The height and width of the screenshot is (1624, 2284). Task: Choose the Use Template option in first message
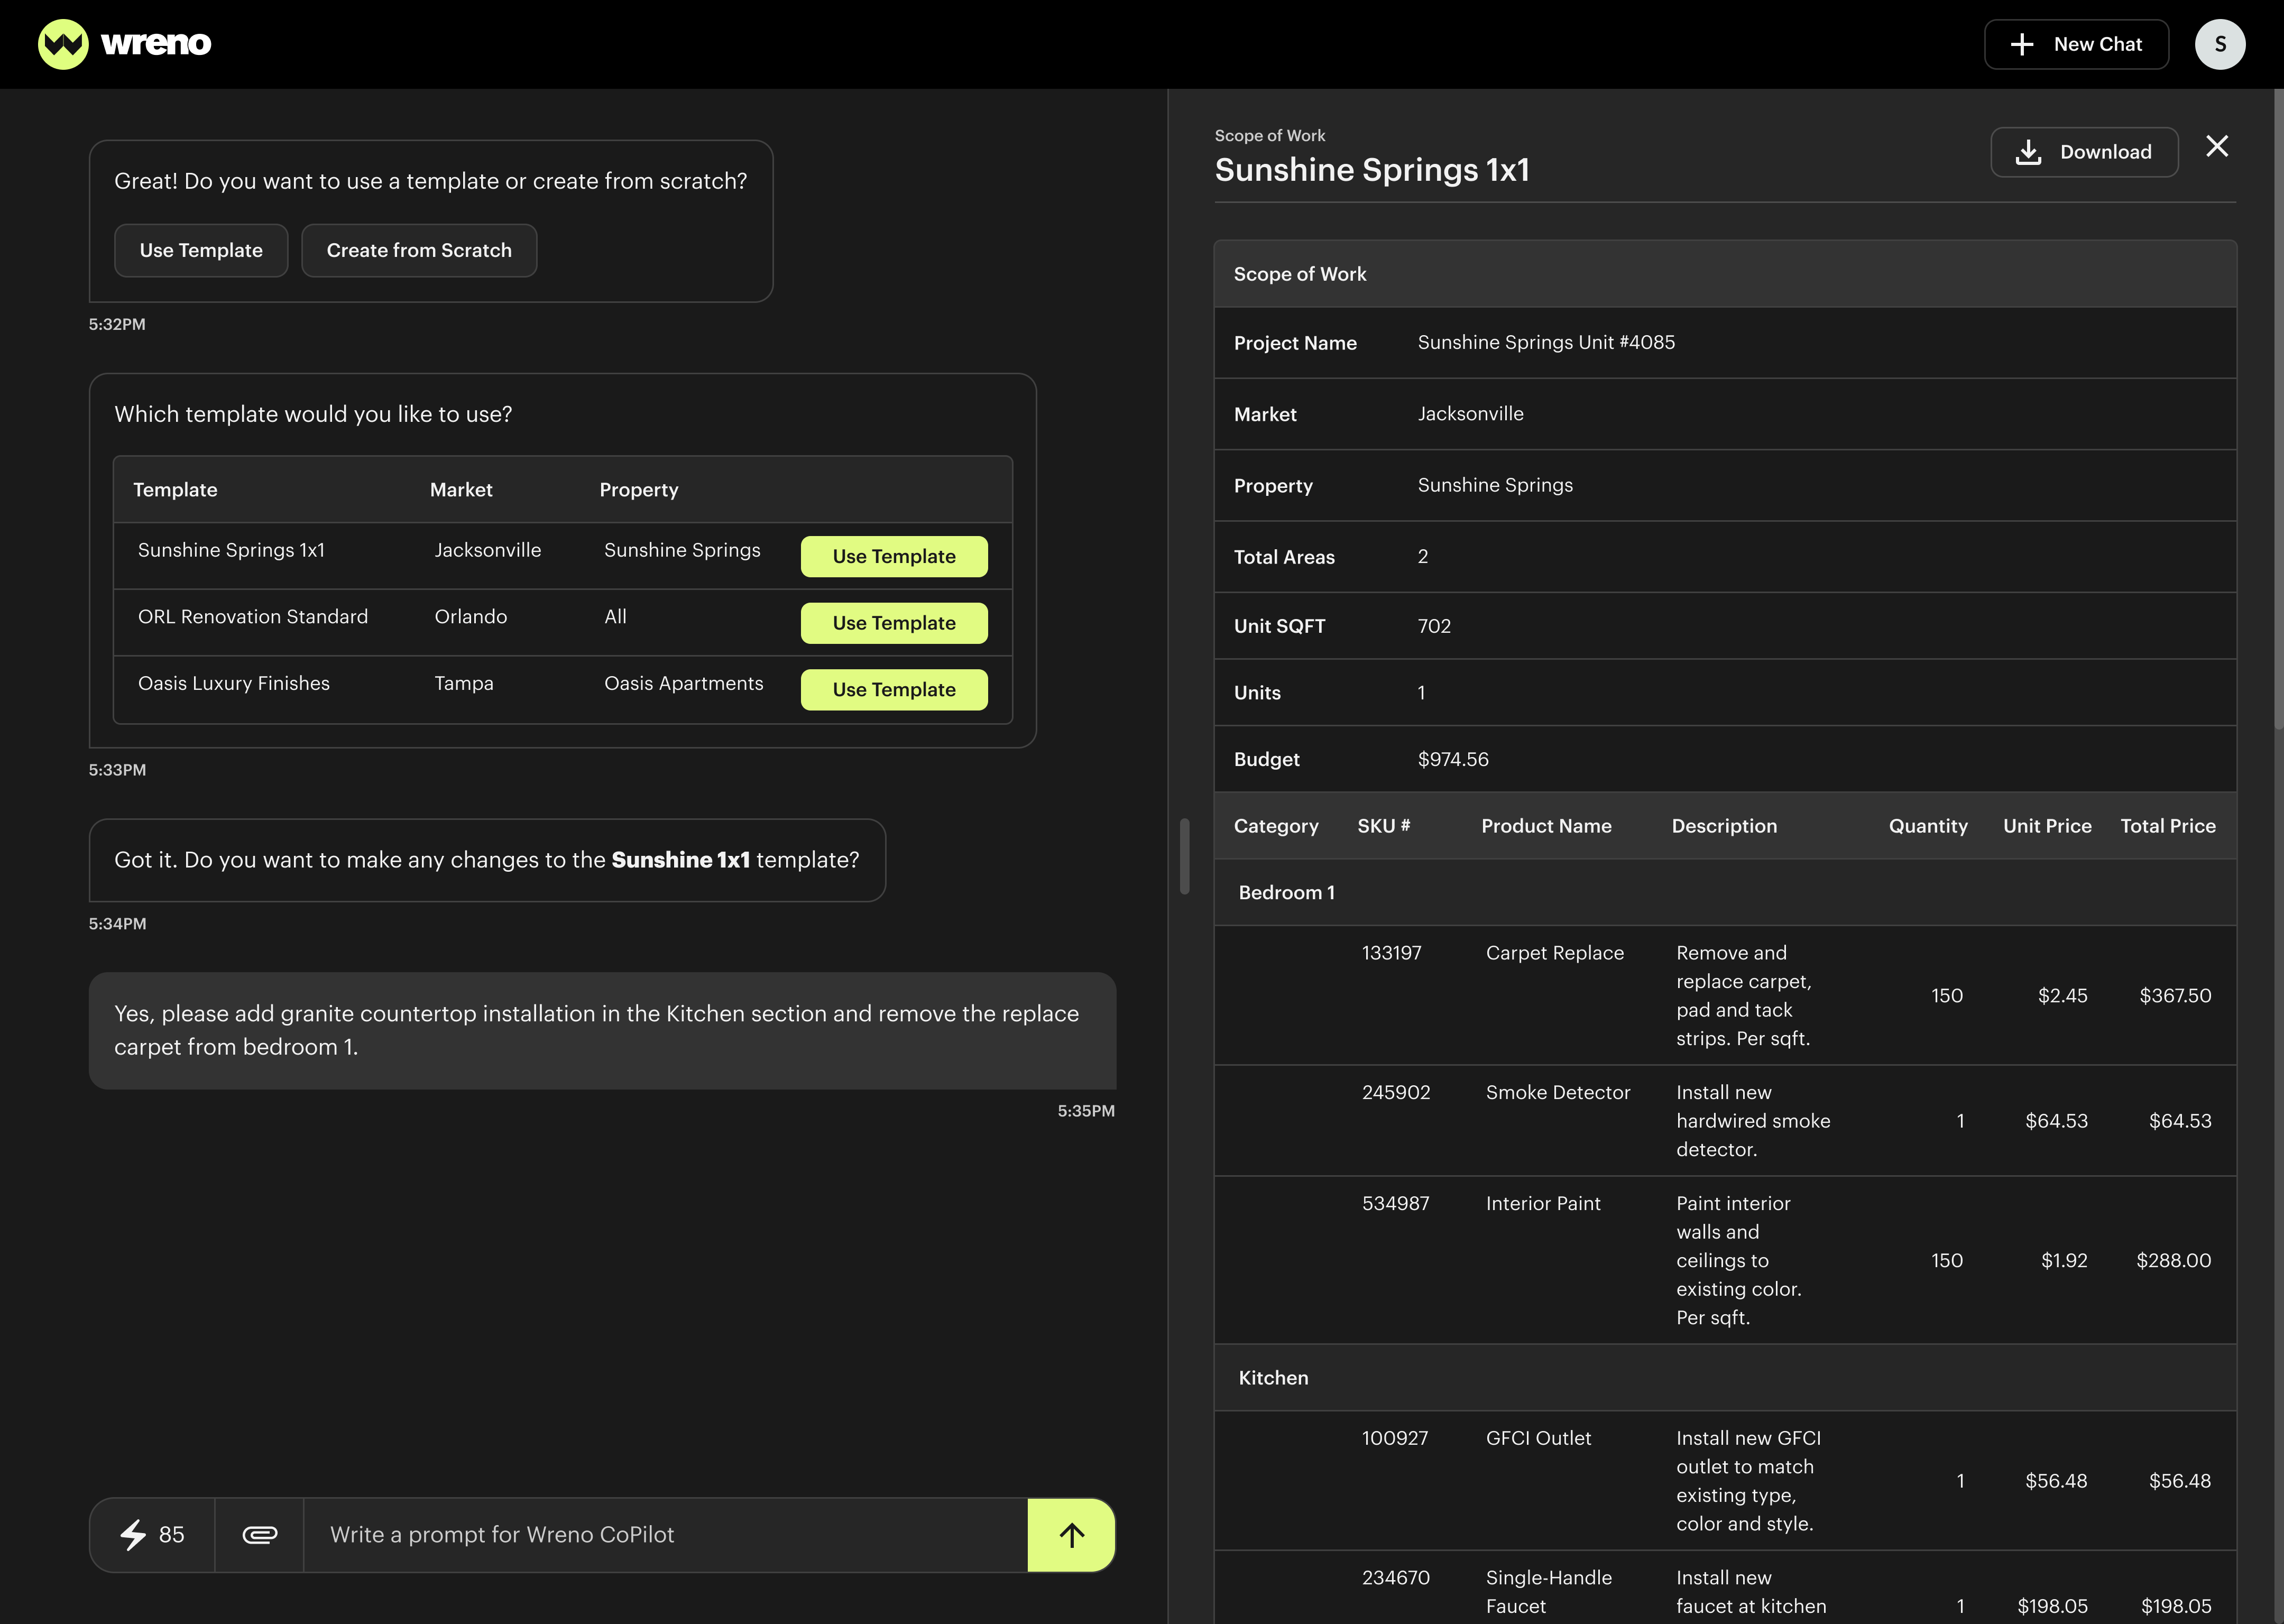click(x=201, y=250)
